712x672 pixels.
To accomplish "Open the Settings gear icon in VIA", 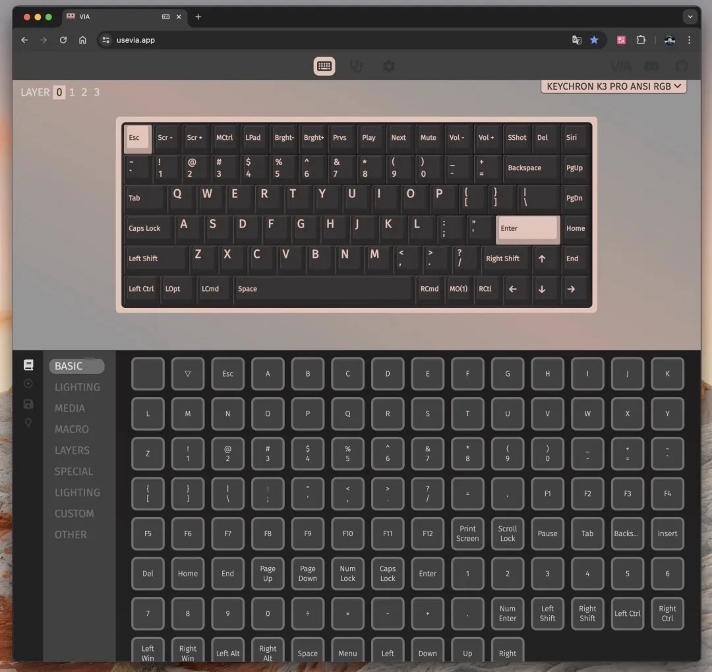I will 389,67.
